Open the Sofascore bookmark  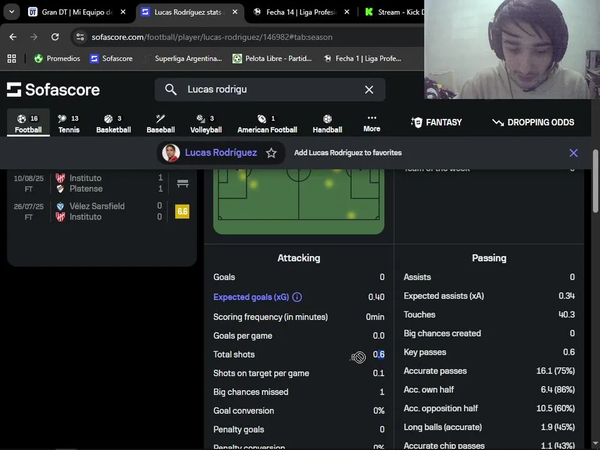tap(111, 59)
